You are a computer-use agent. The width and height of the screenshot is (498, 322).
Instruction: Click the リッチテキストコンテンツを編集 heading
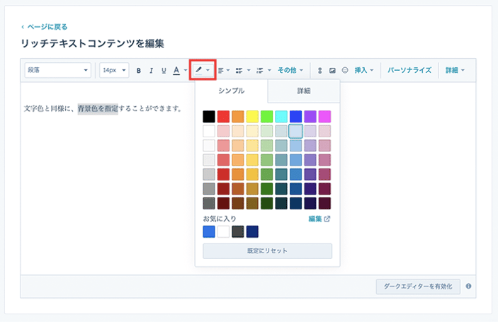(x=92, y=43)
